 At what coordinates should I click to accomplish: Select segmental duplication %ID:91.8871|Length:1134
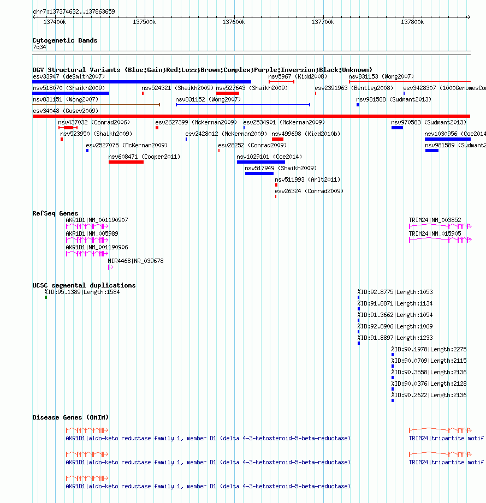tap(395, 303)
